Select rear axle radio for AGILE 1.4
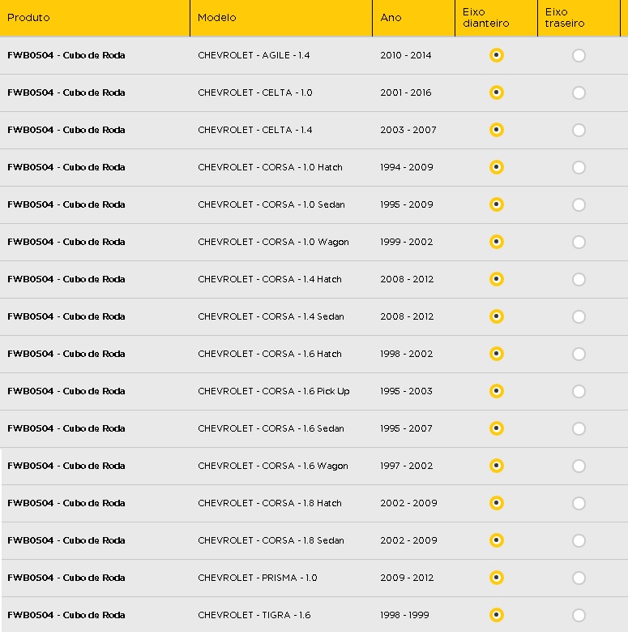The width and height of the screenshot is (628, 632). coord(579,56)
